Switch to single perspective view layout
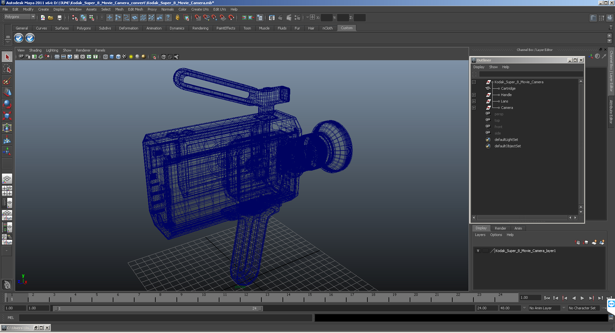The width and height of the screenshot is (615, 333). click(7, 179)
